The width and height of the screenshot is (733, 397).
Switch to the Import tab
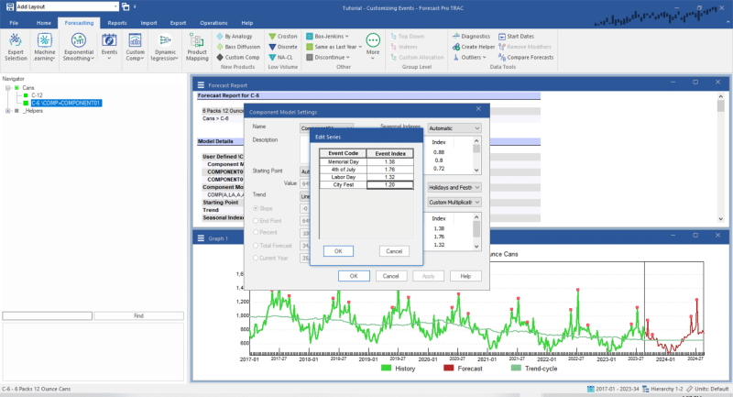148,23
